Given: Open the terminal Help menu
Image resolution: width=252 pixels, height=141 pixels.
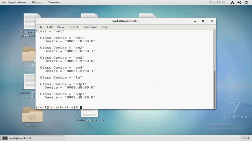Looking at the screenshot, I should 104,27.
